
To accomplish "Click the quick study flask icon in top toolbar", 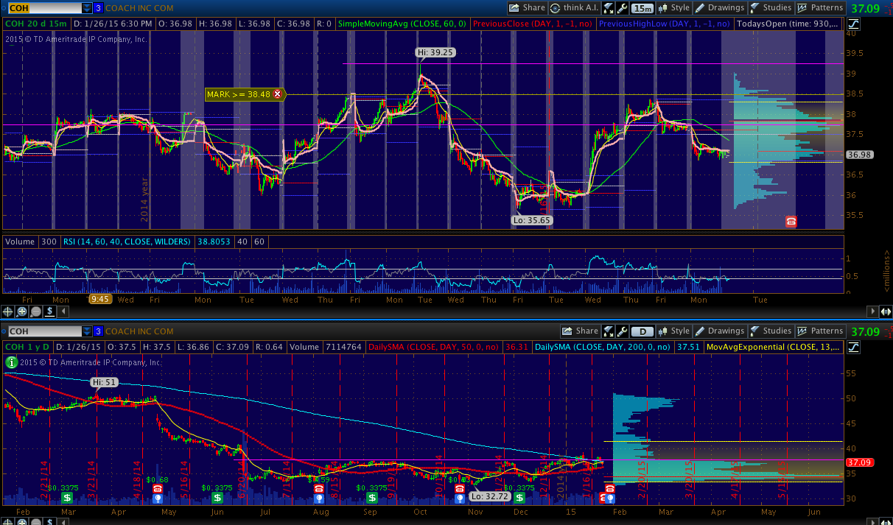I will pos(609,8).
